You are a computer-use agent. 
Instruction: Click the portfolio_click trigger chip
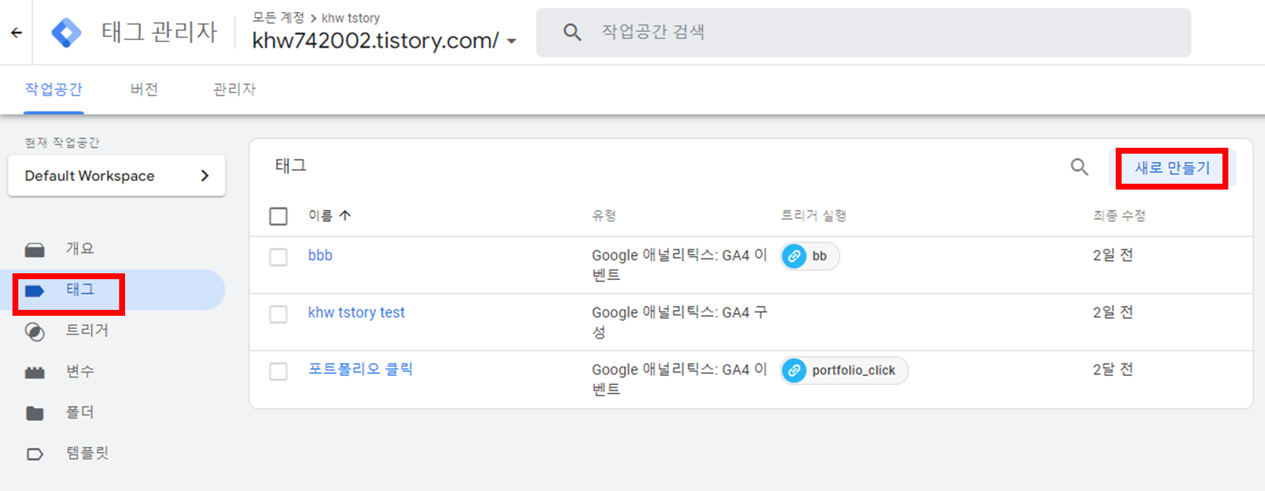click(844, 371)
